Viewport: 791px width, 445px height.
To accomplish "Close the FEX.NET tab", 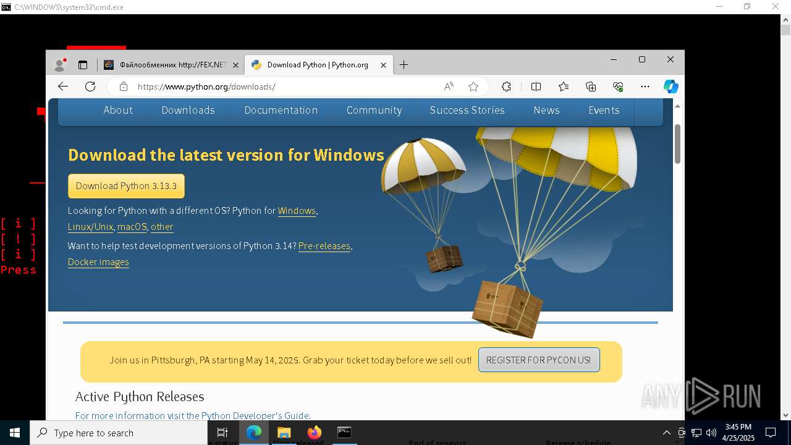I will [235, 65].
